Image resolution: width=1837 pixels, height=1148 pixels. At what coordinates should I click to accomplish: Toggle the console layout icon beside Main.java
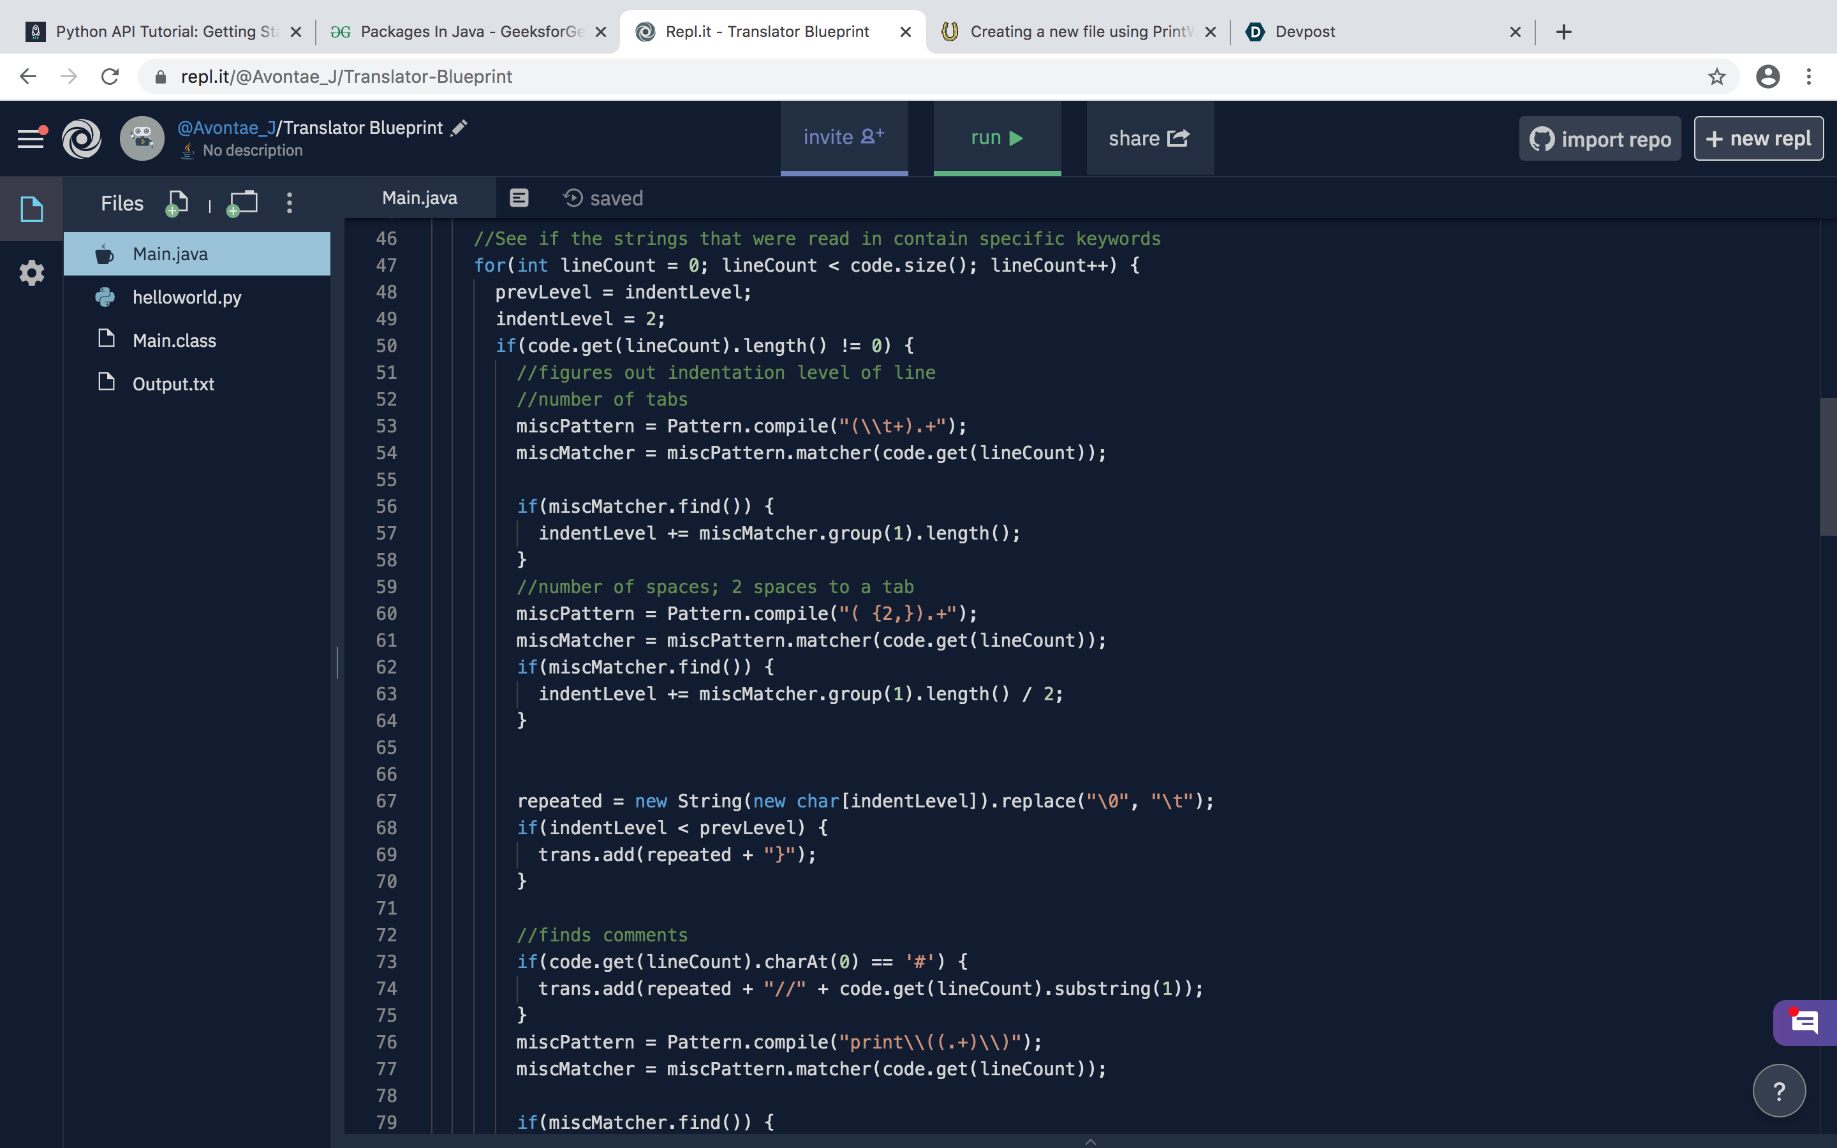(x=519, y=198)
